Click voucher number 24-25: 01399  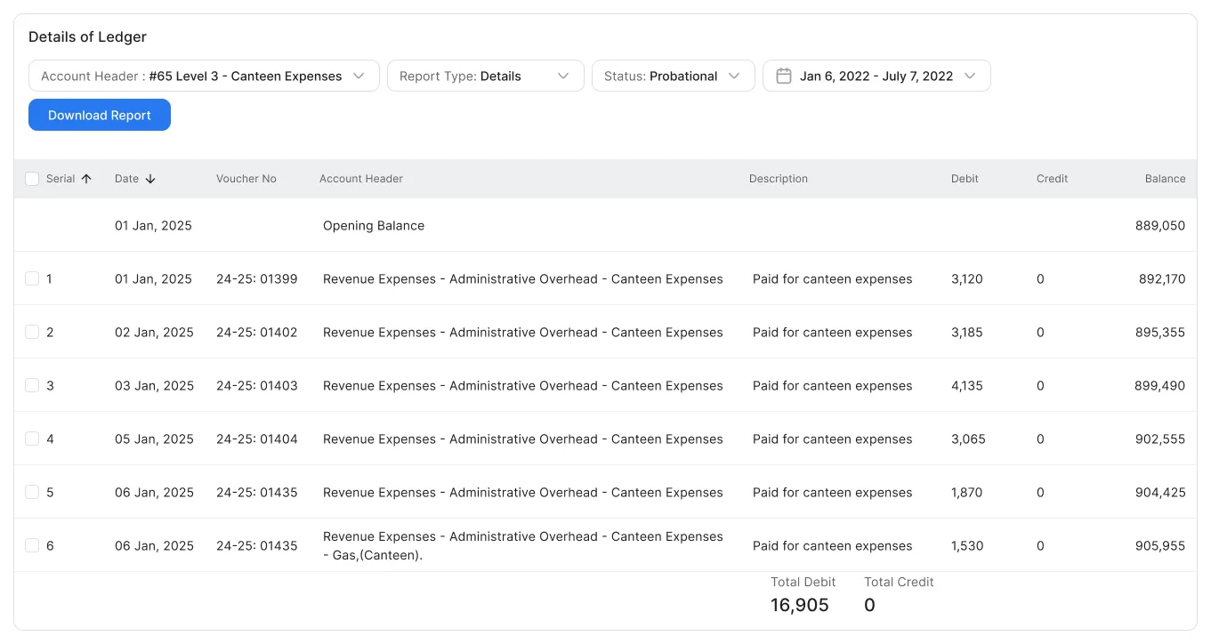(256, 278)
